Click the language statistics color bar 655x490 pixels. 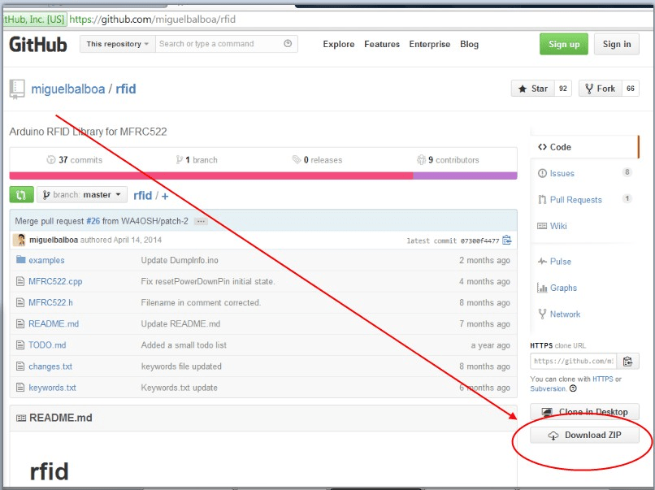pos(263,176)
